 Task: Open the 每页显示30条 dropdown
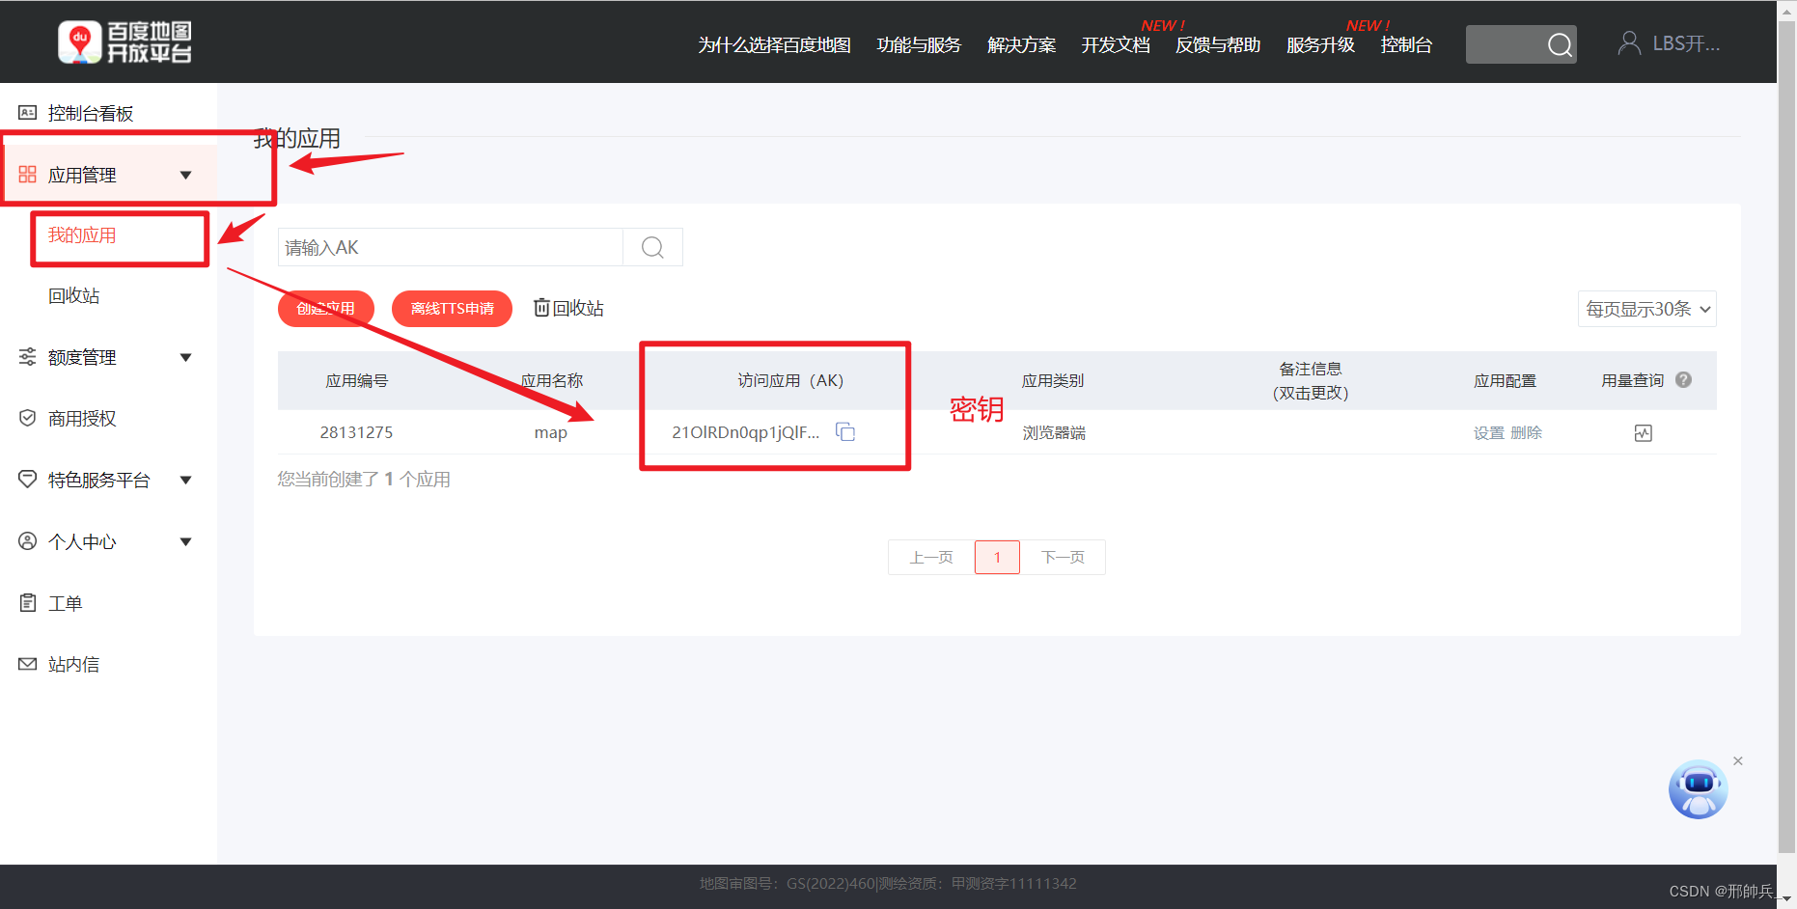[1647, 309]
